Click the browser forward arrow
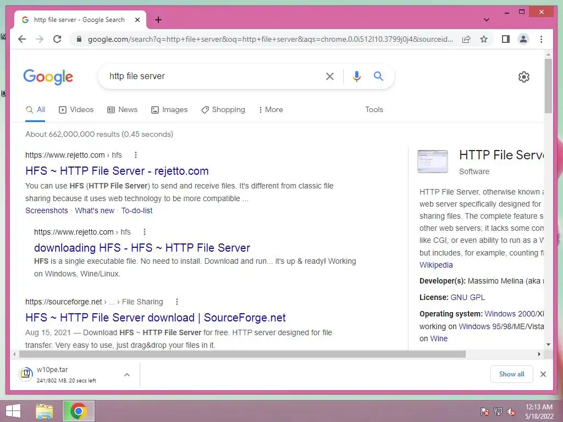 point(40,39)
